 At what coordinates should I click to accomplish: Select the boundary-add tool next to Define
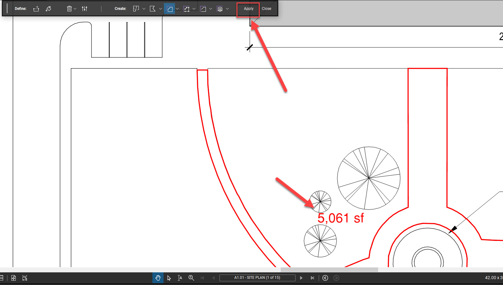(36, 9)
